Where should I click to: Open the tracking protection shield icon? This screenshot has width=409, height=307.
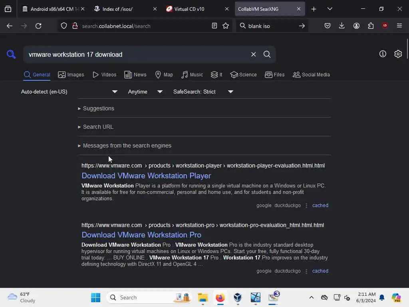pos(64,26)
